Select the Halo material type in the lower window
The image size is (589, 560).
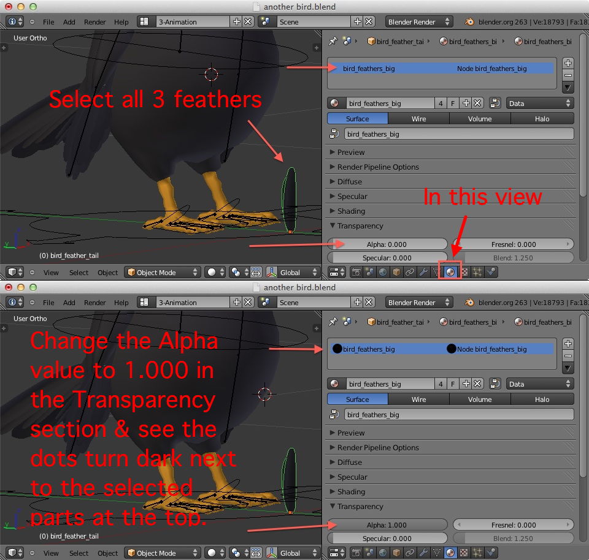(x=542, y=399)
